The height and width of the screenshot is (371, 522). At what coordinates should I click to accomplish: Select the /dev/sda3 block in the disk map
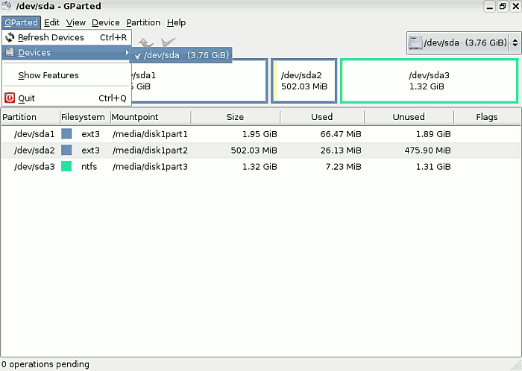[x=429, y=80]
